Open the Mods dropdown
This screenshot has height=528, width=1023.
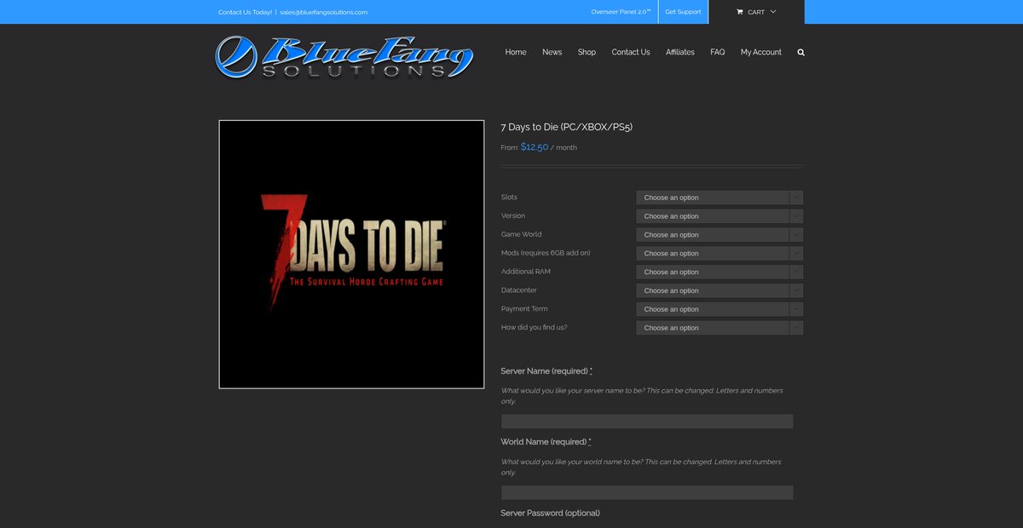pos(720,254)
